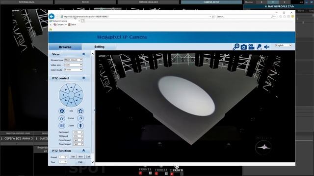This screenshot has height=176, width=314.
Task: Open Tour number dropdown
Action: click(63, 162)
